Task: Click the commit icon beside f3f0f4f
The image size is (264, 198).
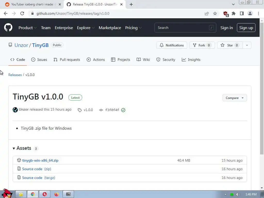Action: [x=101, y=110]
